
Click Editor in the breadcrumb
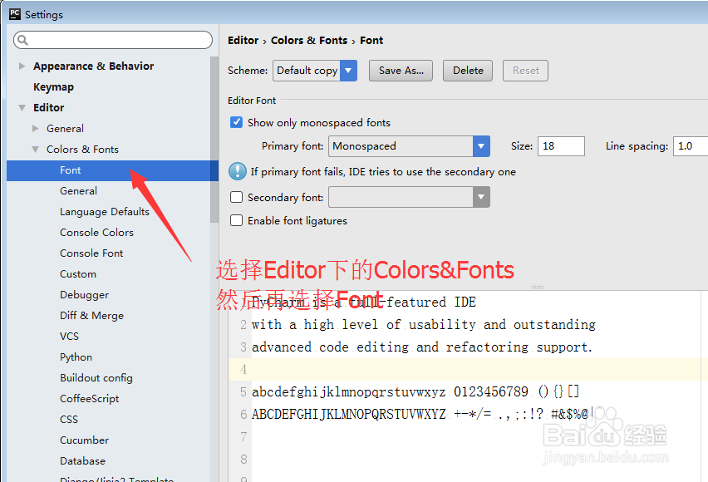[x=243, y=41]
